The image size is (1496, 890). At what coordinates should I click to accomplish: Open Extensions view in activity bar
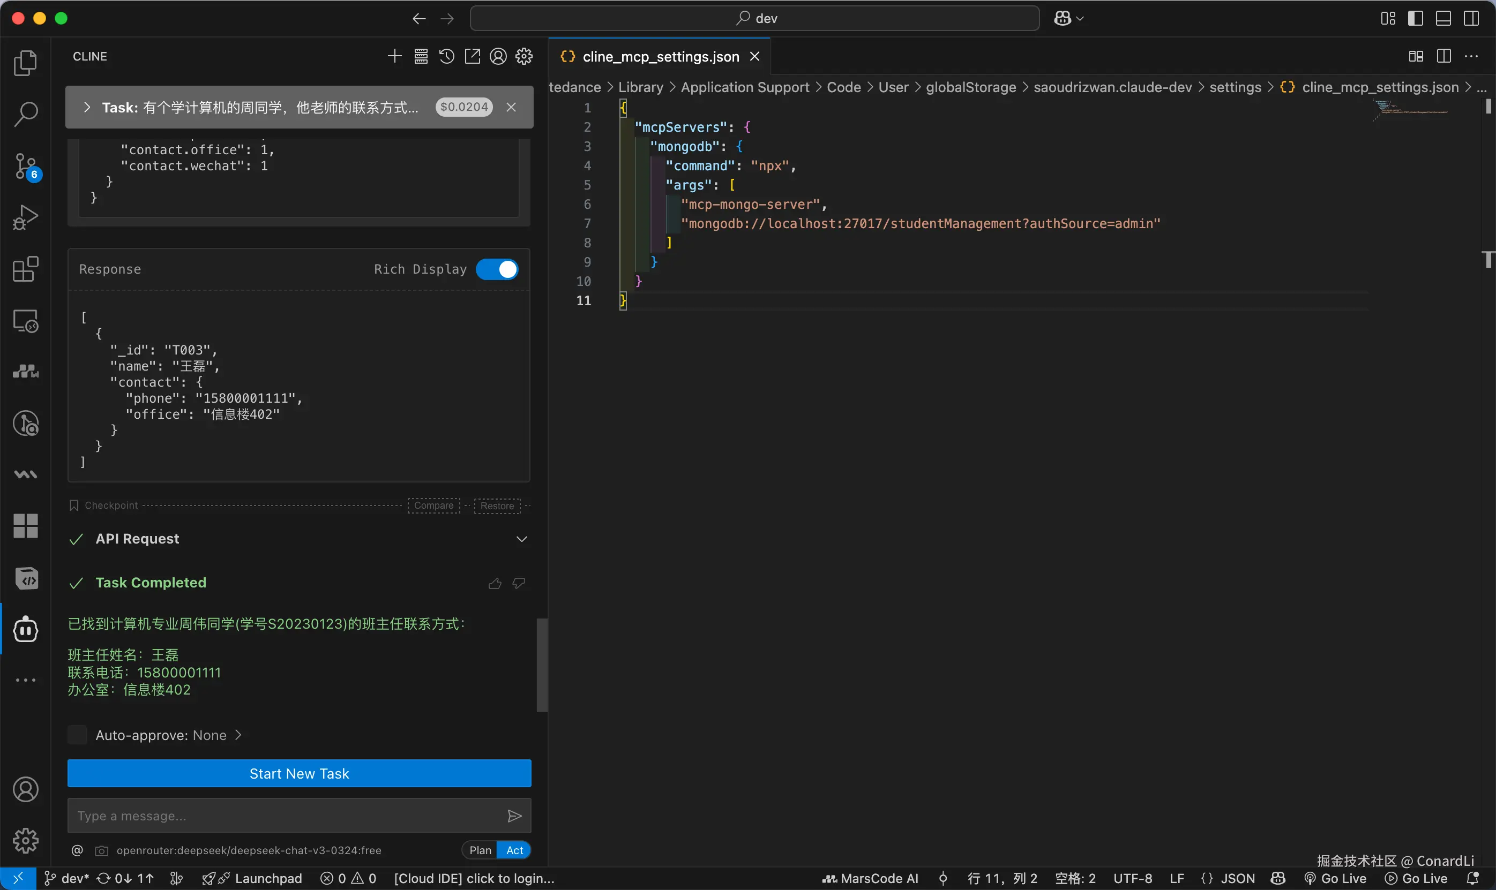point(26,269)
